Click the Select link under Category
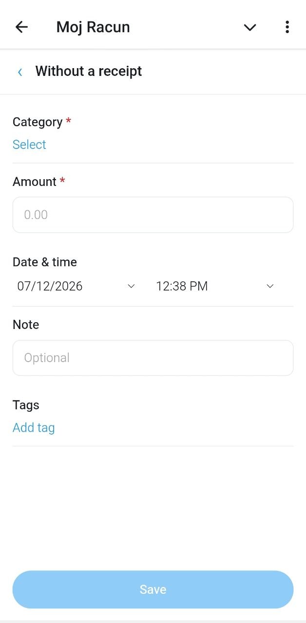 pyautogui.click(x=29, y=145)
